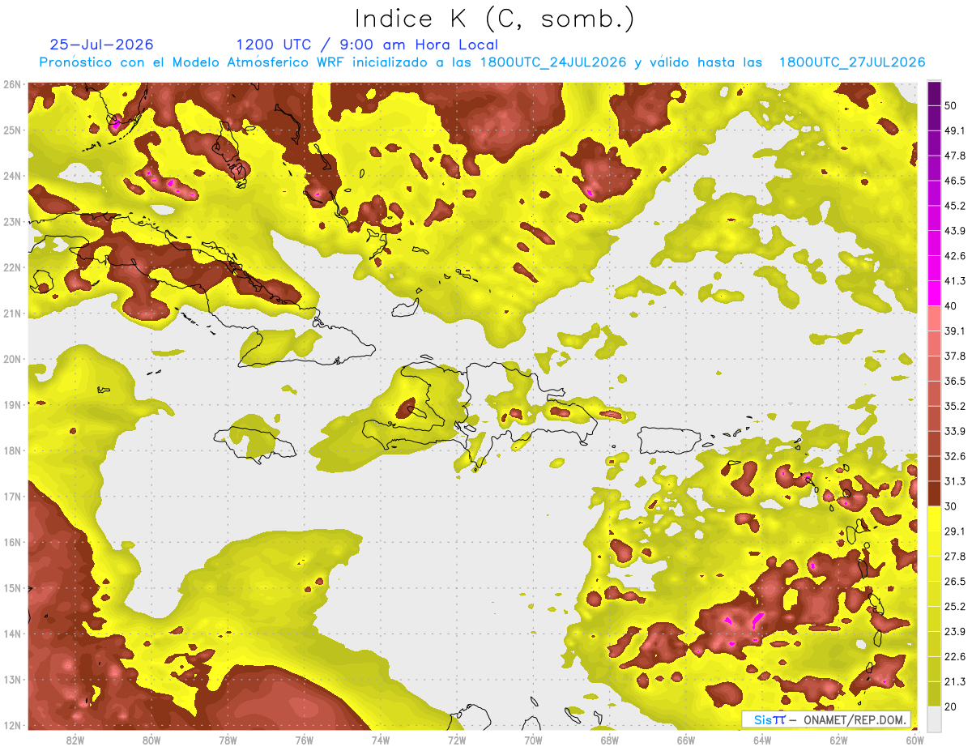Click the latitude label "13N"
Screen dimensions: 972x751
coord(12,679)
